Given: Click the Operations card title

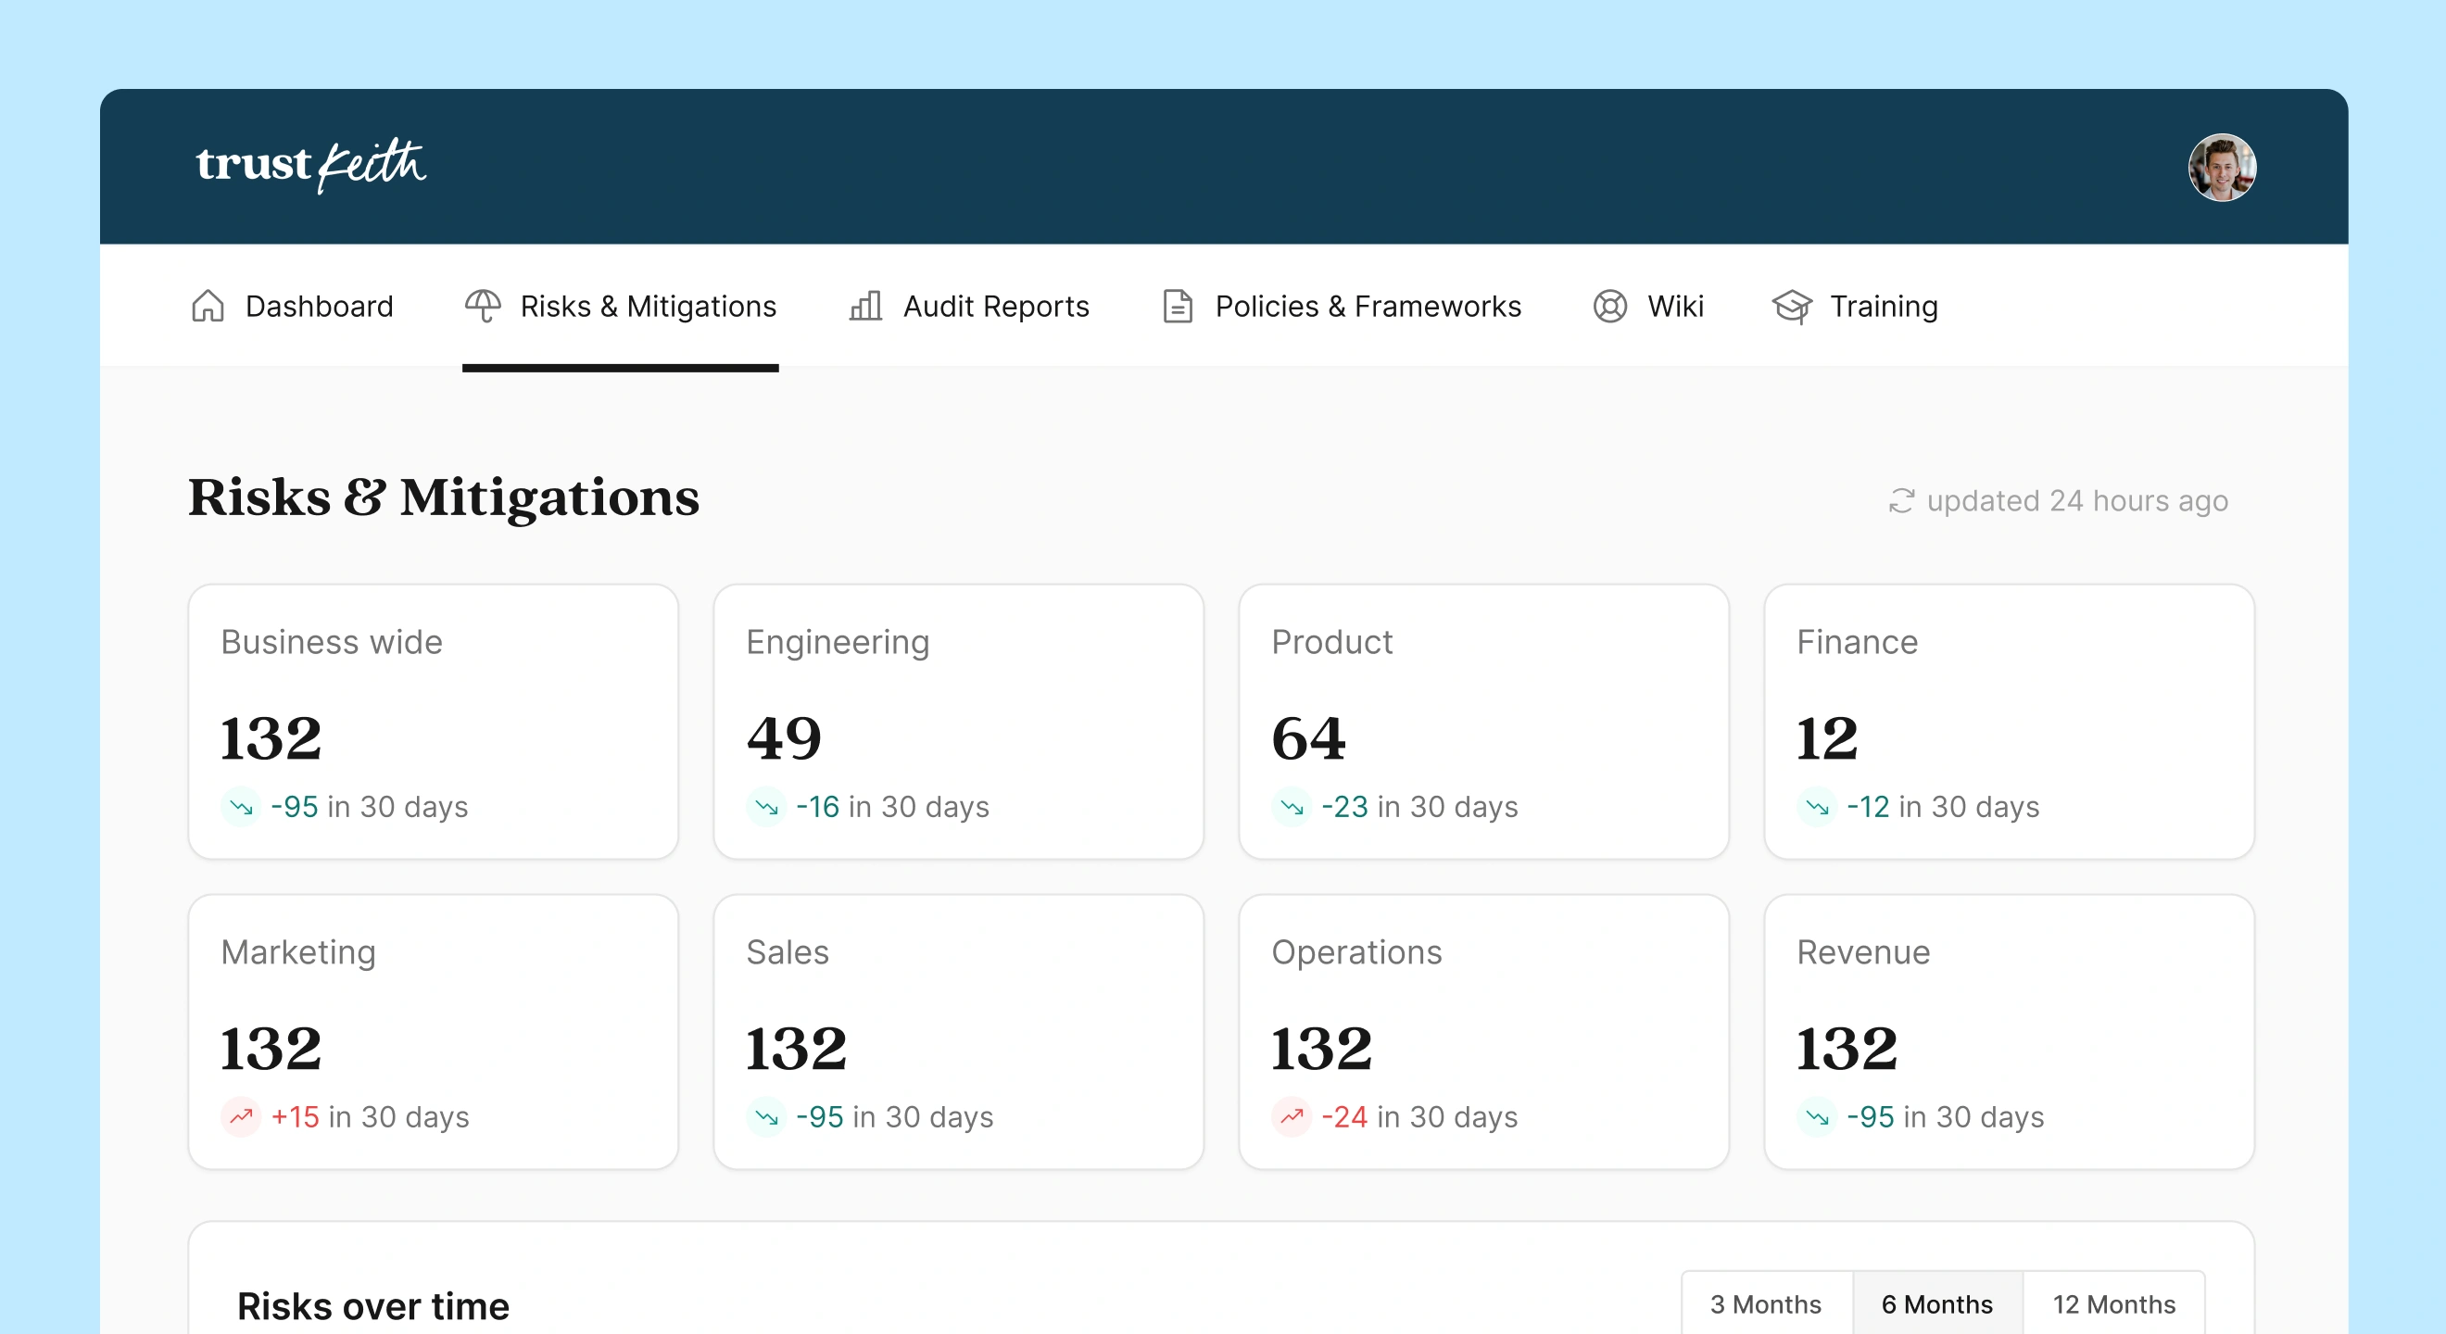Looking at the screenshot, I should (x=1355, y=952).
